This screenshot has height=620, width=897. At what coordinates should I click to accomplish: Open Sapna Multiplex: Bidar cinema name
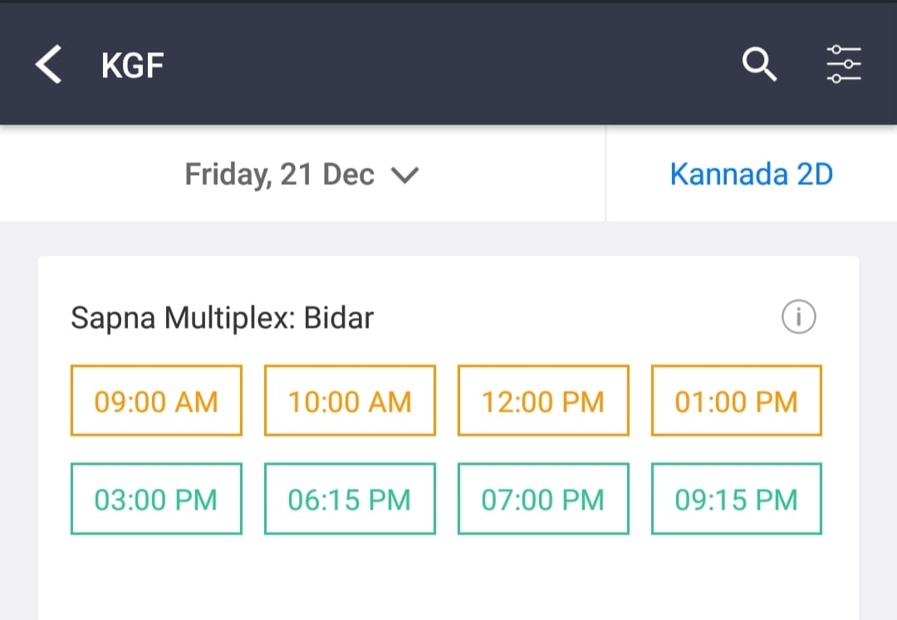[x=222, y=318]
